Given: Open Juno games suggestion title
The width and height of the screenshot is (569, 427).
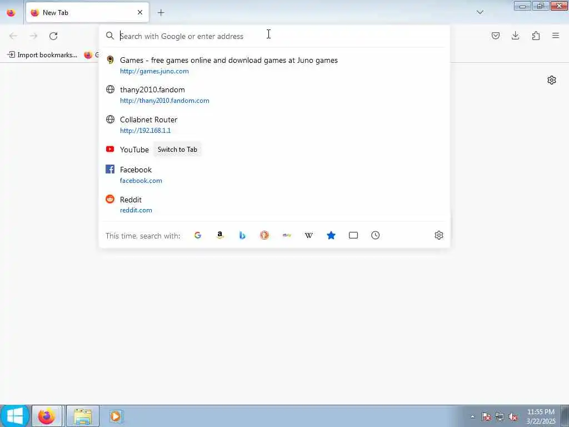Looking at the screenshot, I should click(x=228, y=60).
